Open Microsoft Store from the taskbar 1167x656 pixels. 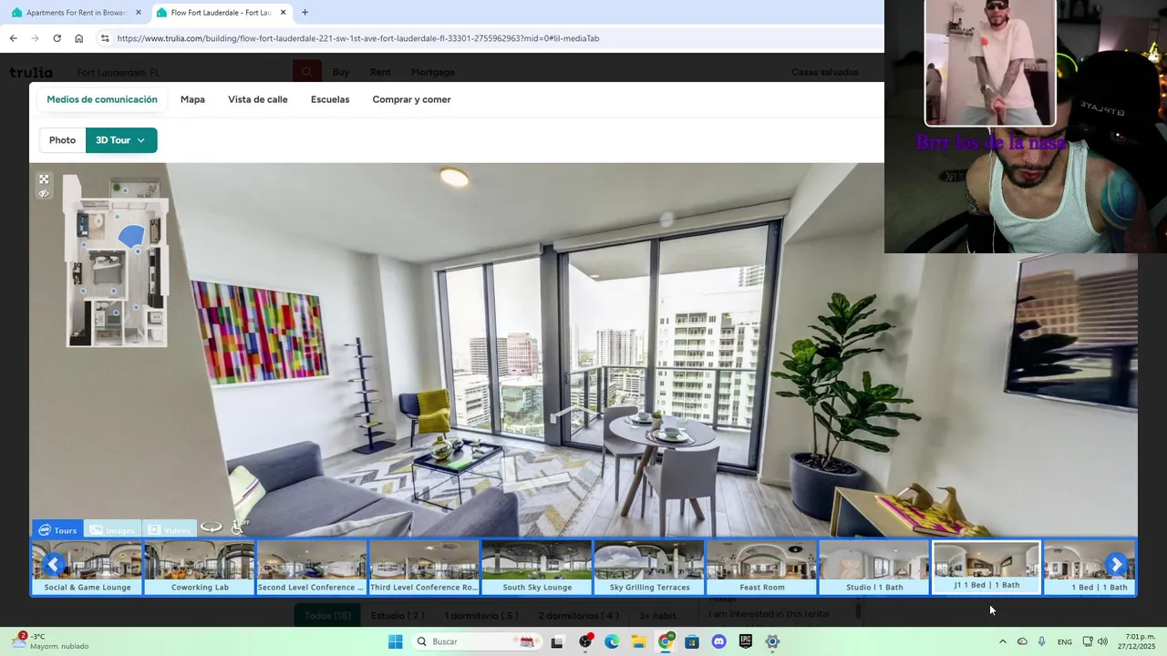(x=692, y=641)
